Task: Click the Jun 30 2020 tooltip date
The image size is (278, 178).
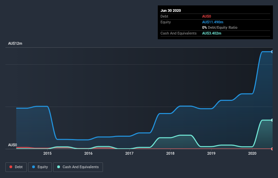Action: pyautogui.click(x=171, y=10)
